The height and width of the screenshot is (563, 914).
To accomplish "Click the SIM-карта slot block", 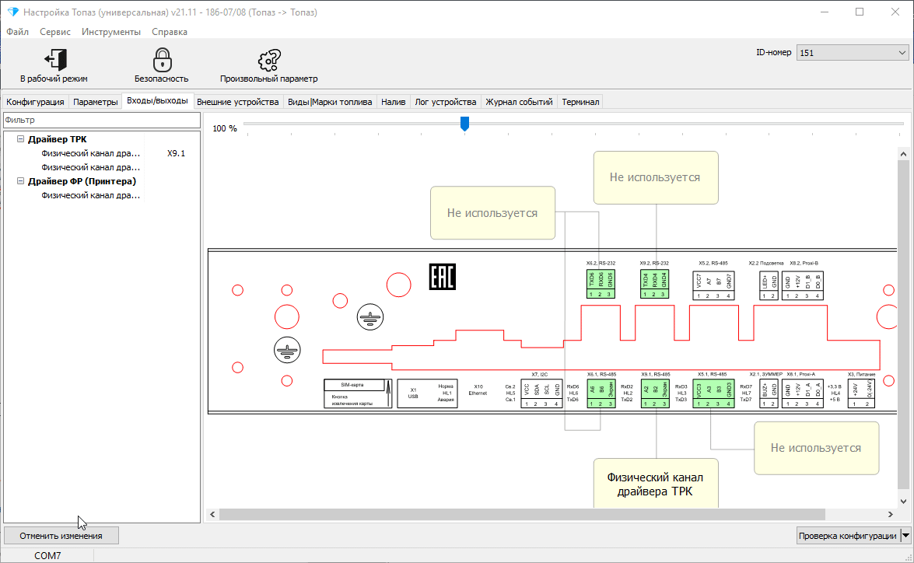I will (358, 393).
